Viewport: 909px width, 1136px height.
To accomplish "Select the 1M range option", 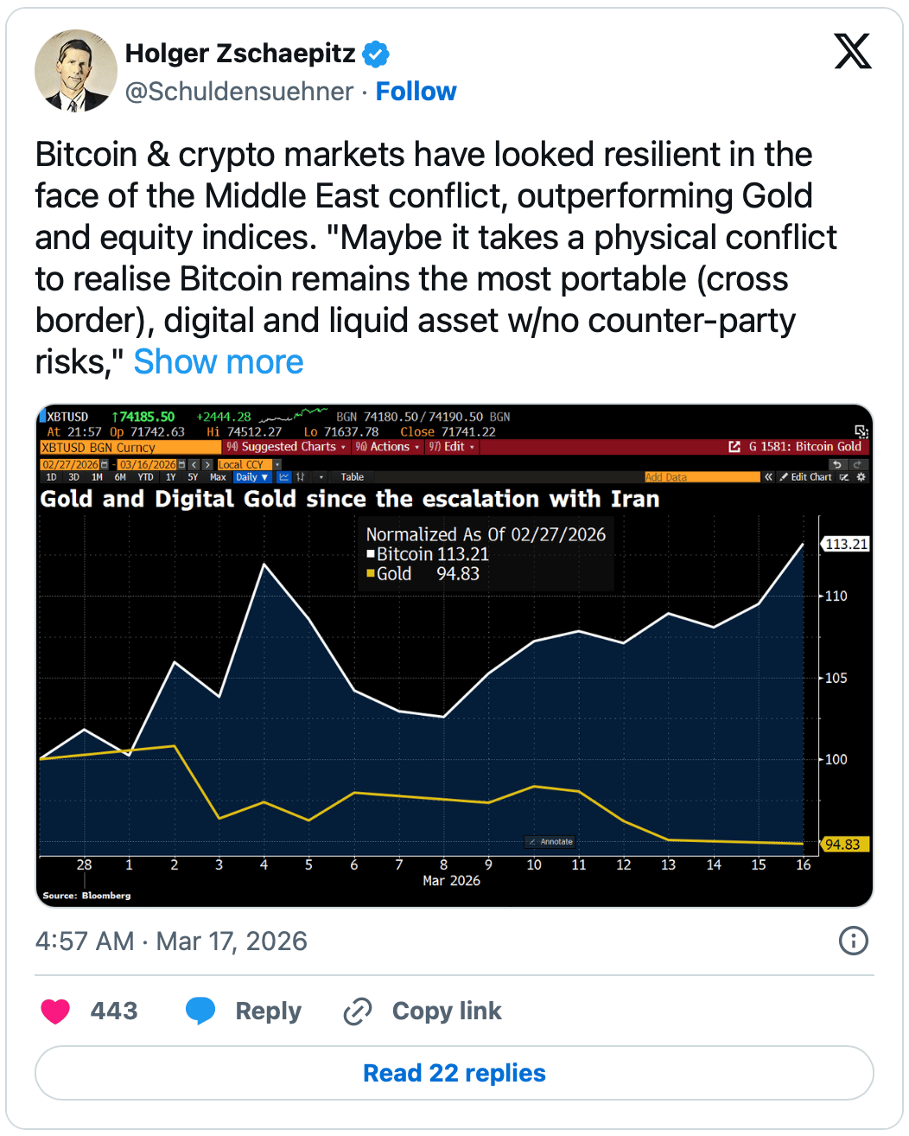I will [x=97, y=477].
